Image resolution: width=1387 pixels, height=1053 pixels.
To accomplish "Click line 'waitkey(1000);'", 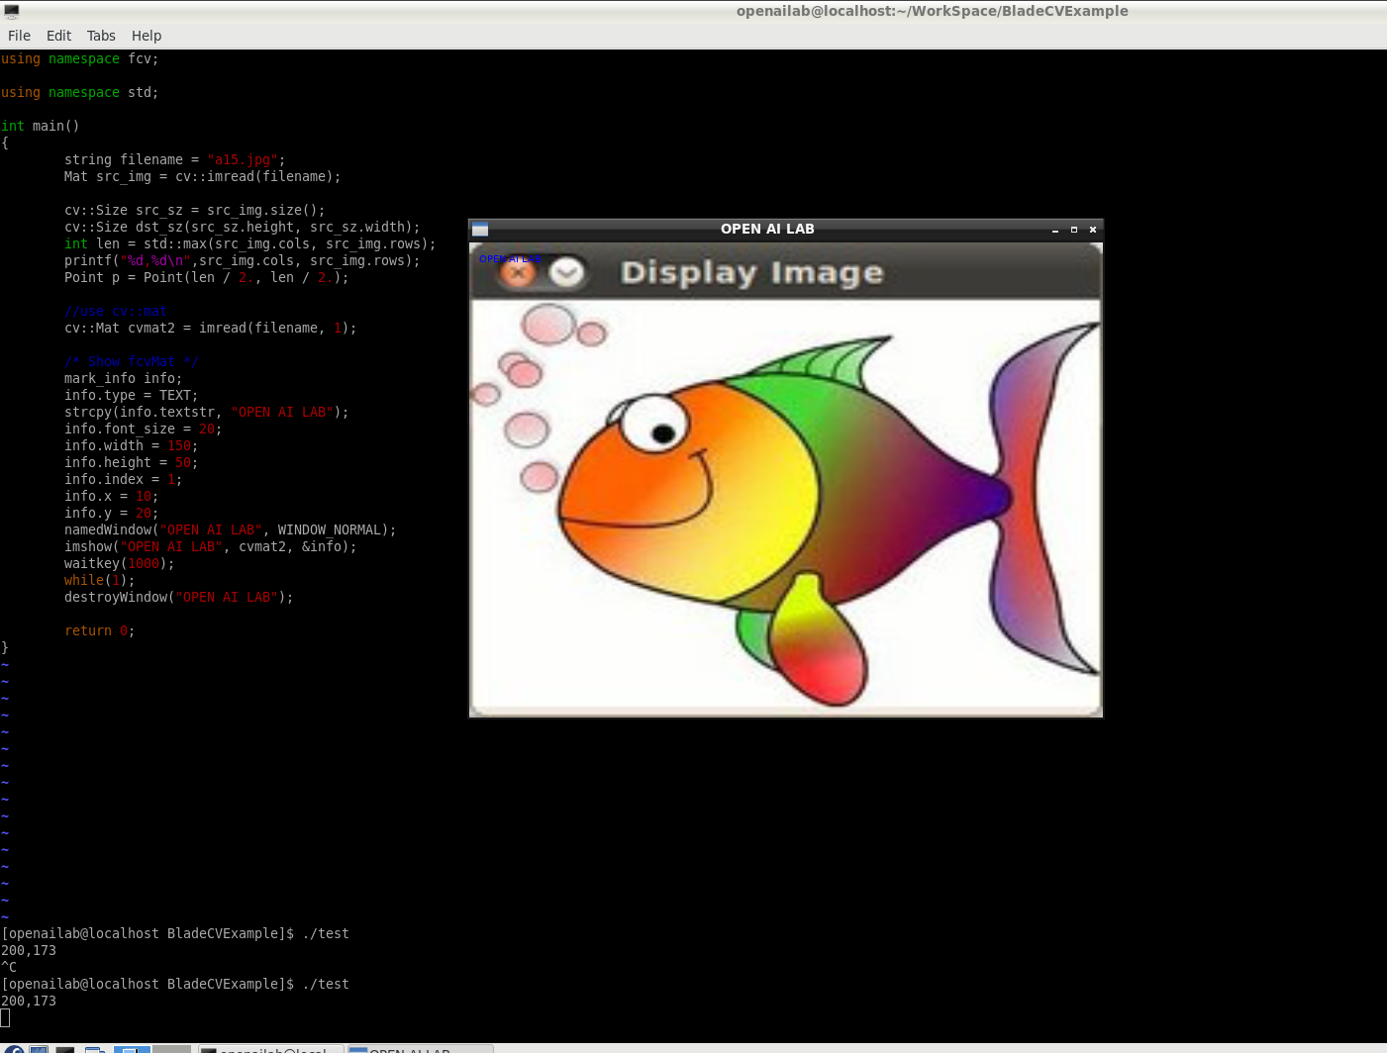I will [119, 563].
